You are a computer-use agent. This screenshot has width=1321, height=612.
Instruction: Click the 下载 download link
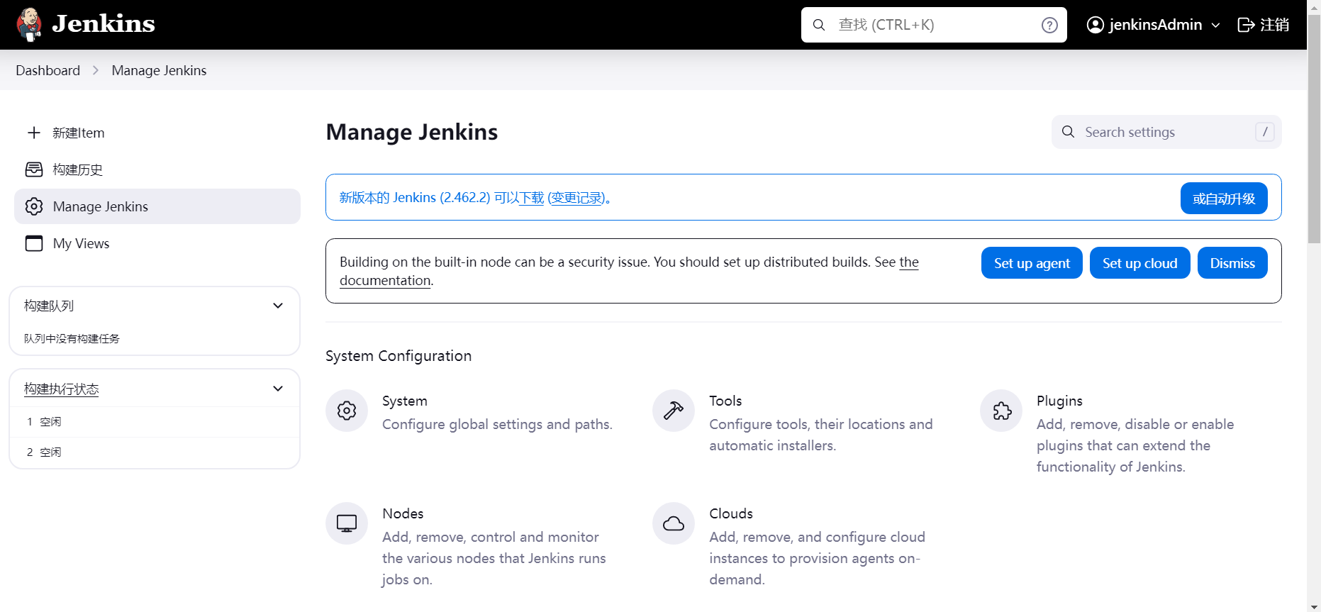point(532,198)
